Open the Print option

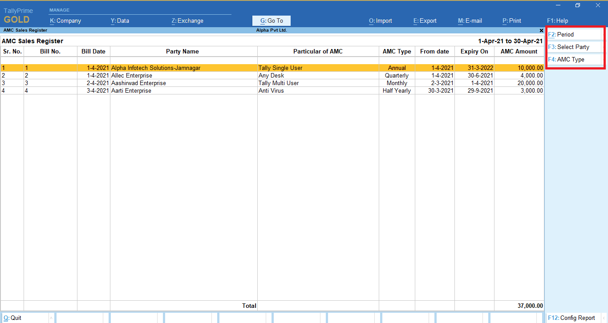[x=511, y=20]
